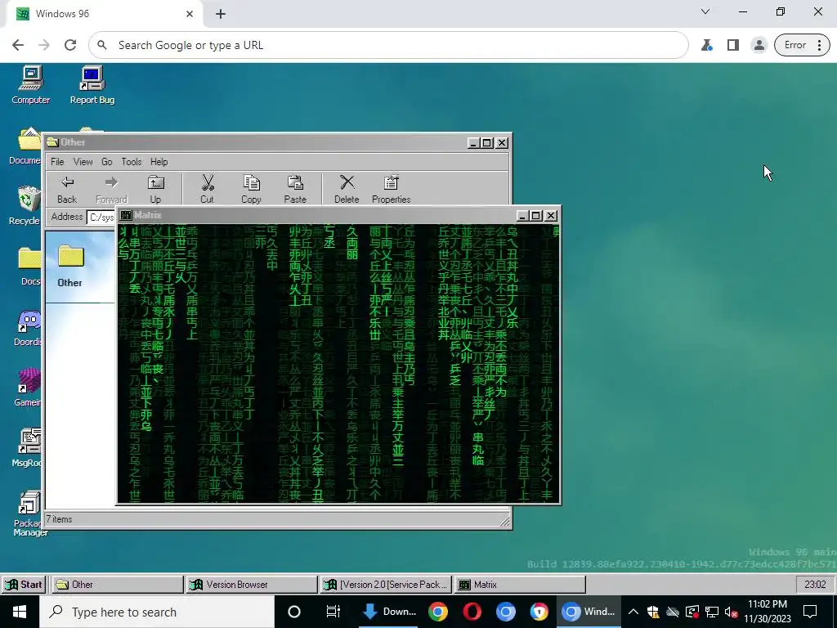Open the View menu in Other window
This screenshot has height=628, width=837.
[83, 162]
